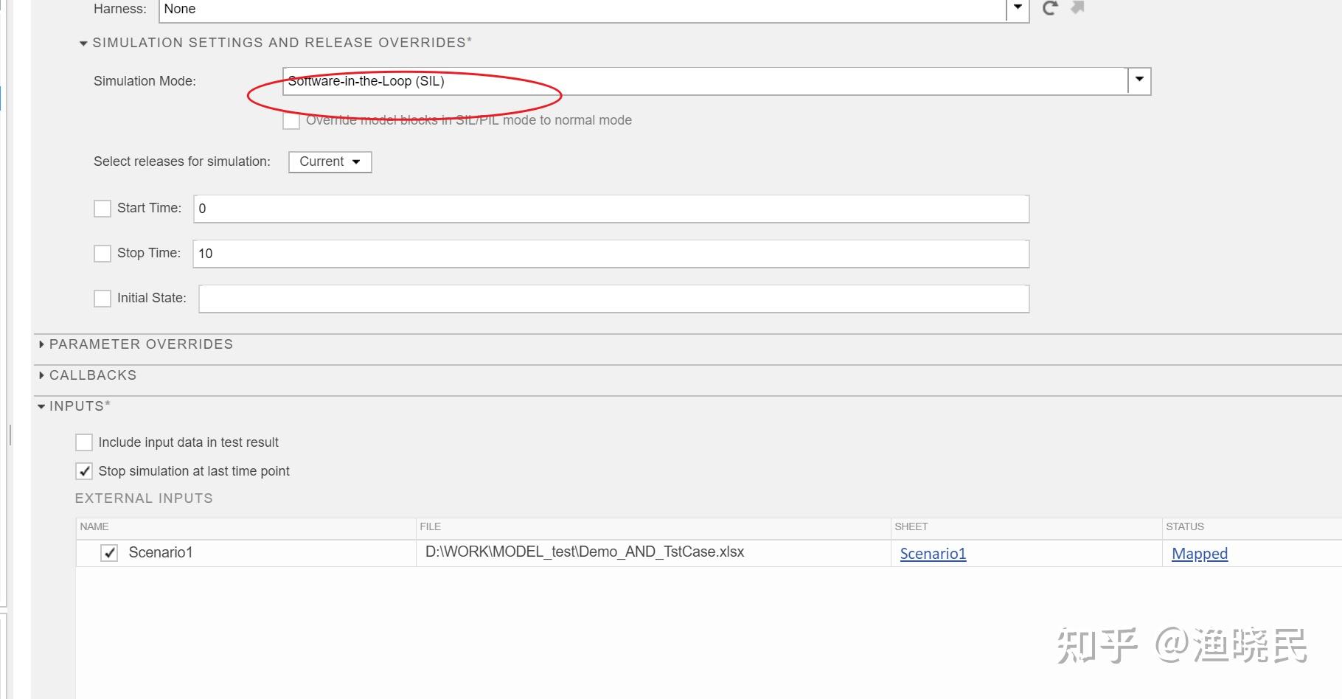Expand the Callbacks section
This screenshot has width=1342, height=699.
tap(42, 375)
